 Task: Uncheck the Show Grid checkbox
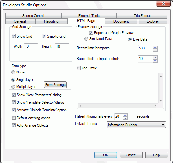(x=14, y=36)
